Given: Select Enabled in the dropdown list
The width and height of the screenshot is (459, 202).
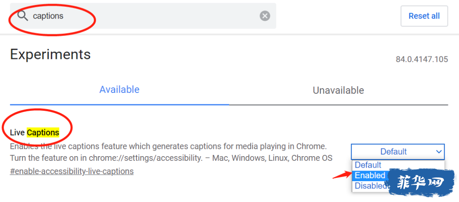Looking at the screenshot, I should (x=370, y=175).
